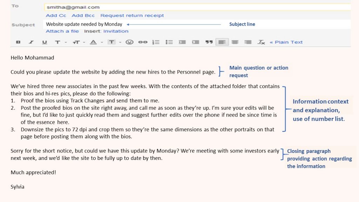
Task: Remove formatting with Tx icon
Action: click(x=261, y=42)
